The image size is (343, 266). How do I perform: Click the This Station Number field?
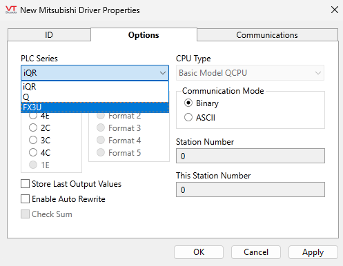[x=251, y=190]
